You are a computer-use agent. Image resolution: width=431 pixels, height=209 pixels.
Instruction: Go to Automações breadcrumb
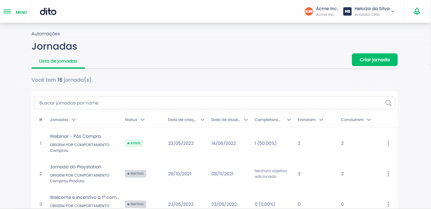(x=46, y=34)
